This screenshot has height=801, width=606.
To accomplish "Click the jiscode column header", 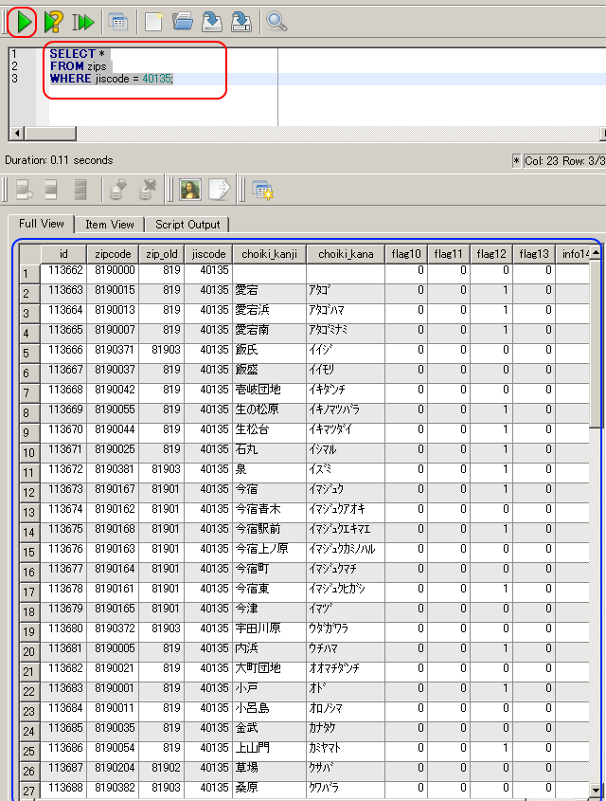I will (x=208, y=254).
